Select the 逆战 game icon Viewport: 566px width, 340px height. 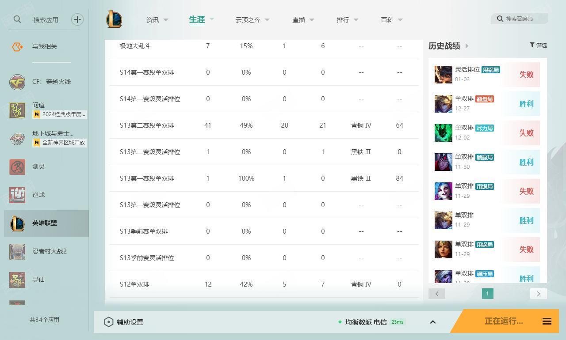pos(17,195)
